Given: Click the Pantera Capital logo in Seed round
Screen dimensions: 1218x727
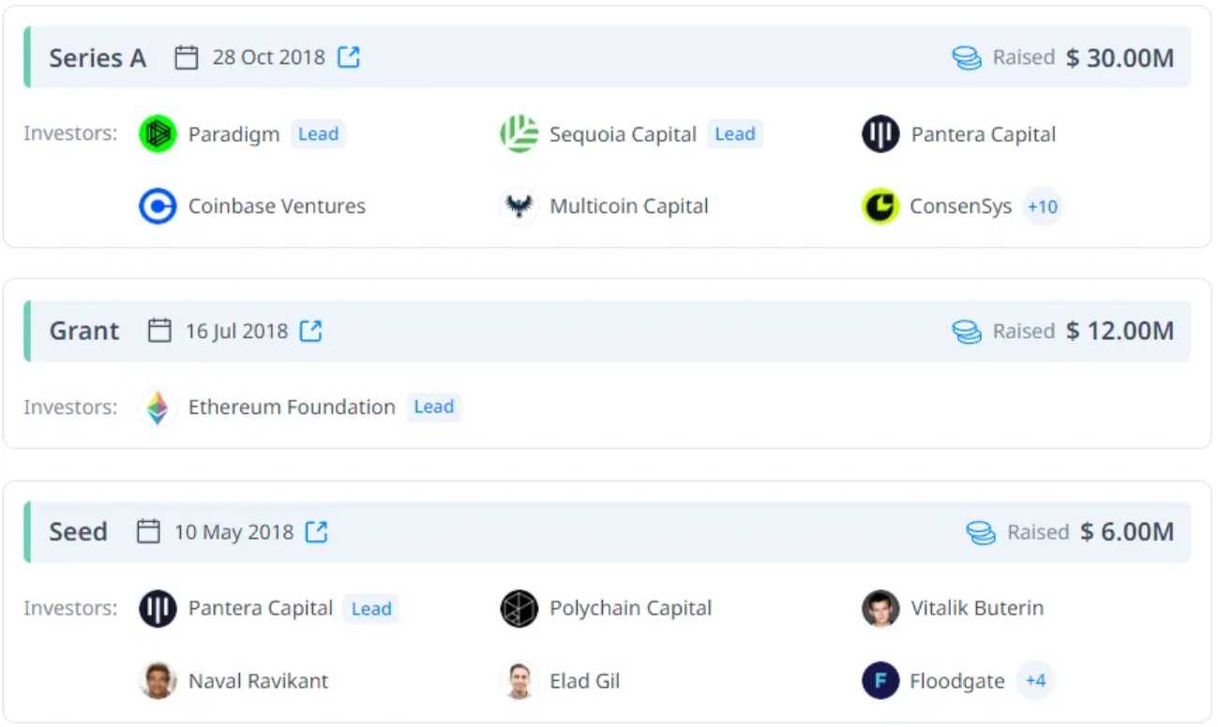Looking at the screenshot, I should (x=158, y=608).
